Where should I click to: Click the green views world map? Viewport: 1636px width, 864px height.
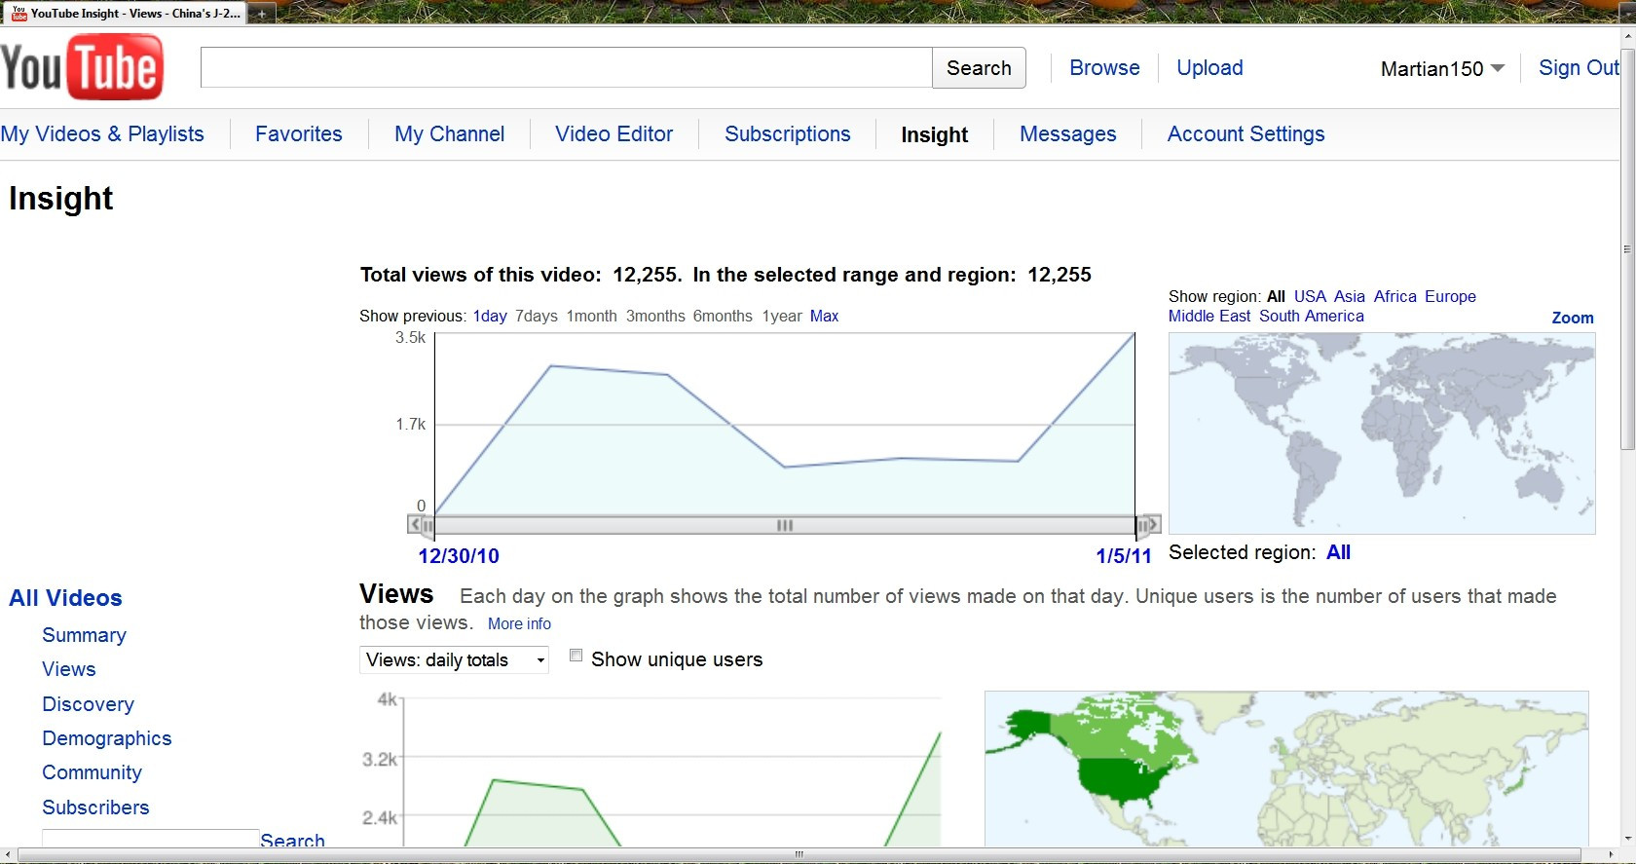point(1286,769)
